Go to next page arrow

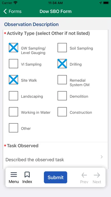(x=97, y=175)
